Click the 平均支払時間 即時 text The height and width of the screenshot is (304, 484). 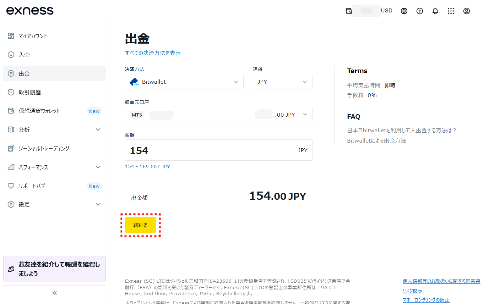pos(371,85)
